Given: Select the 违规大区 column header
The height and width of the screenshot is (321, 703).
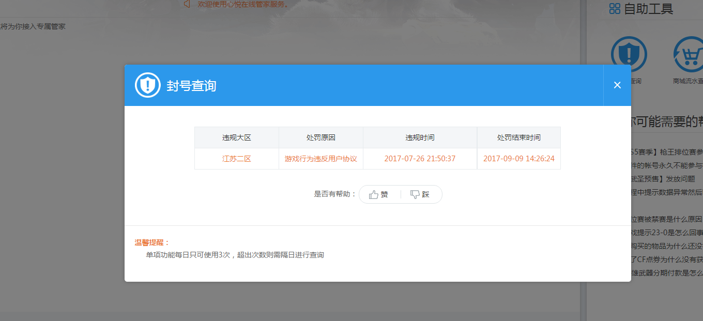Looking at the screenshot, I should (237, 137).
